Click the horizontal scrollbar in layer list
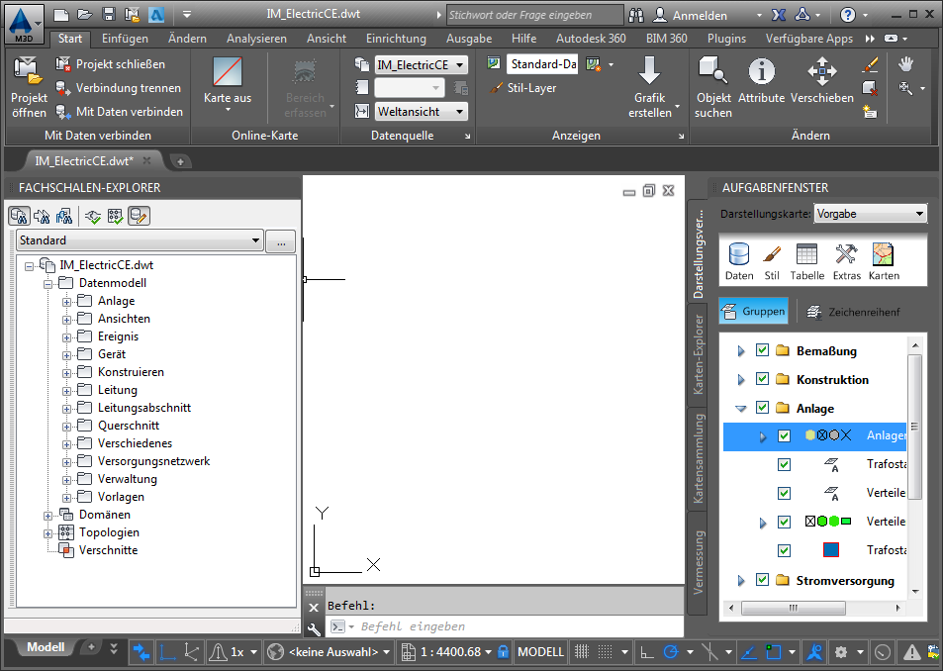The height and width of the screenshot is (671, 943). coord(793,608)
